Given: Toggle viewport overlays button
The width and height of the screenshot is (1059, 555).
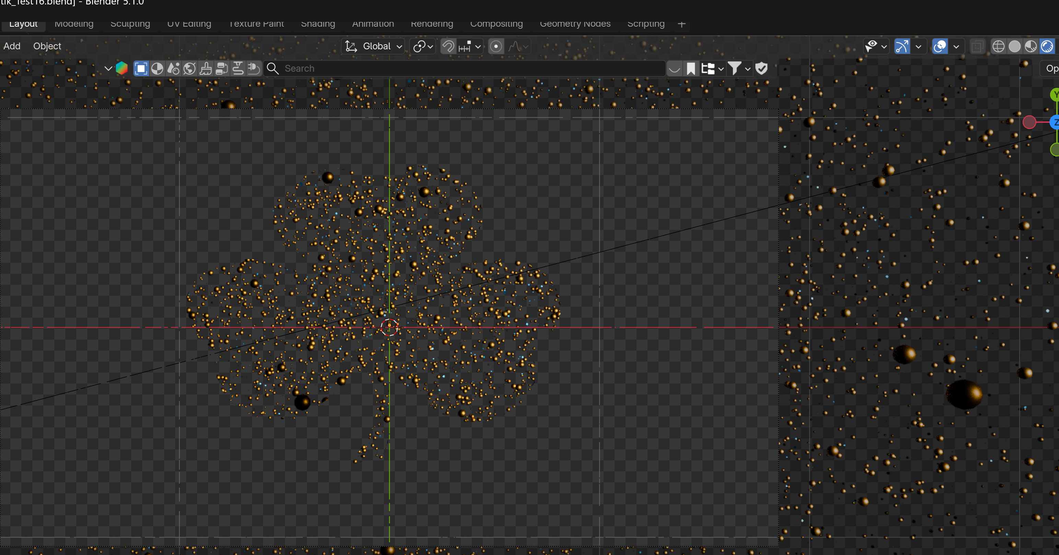Looking at the screenshot, I should pyautogui.click(x=940, y=46).
